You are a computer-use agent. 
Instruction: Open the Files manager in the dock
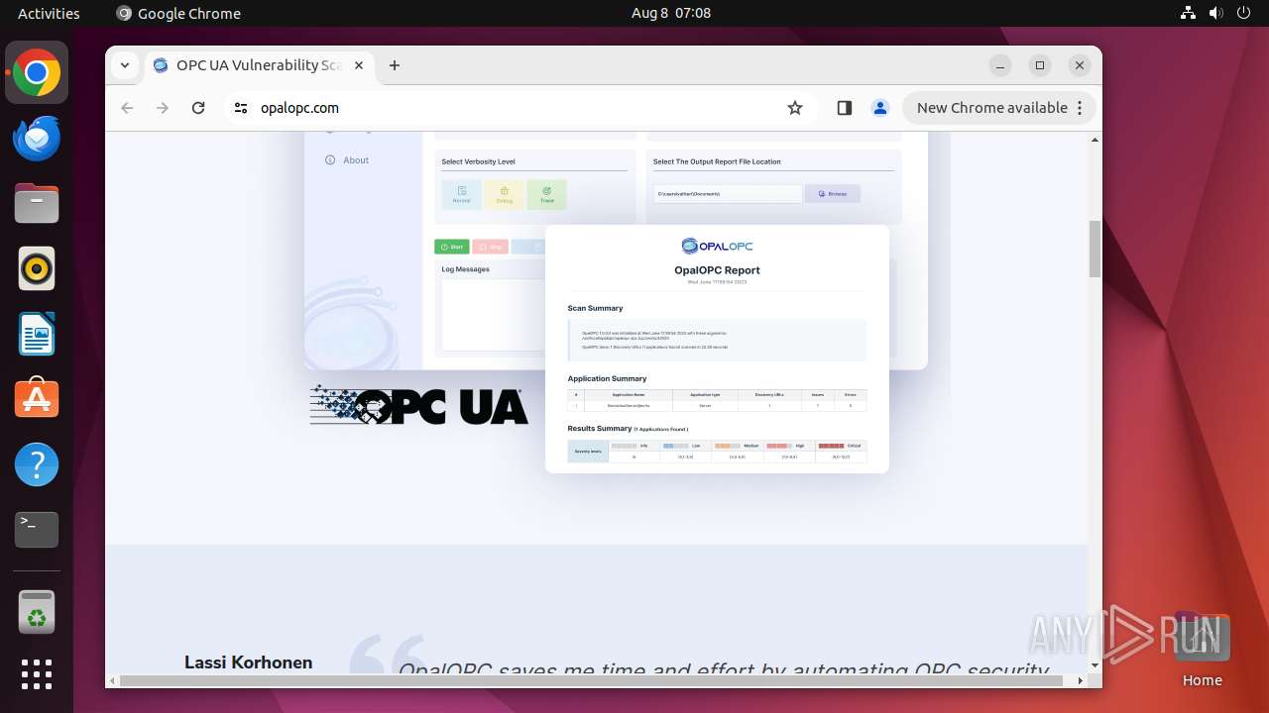37,204
